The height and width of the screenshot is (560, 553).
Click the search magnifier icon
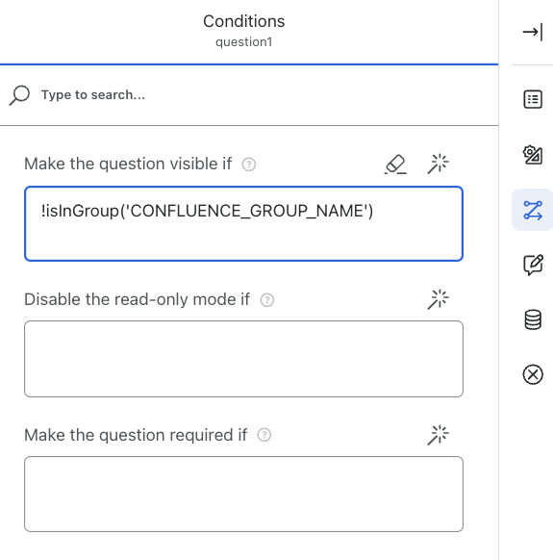click(x=19, y=95)
